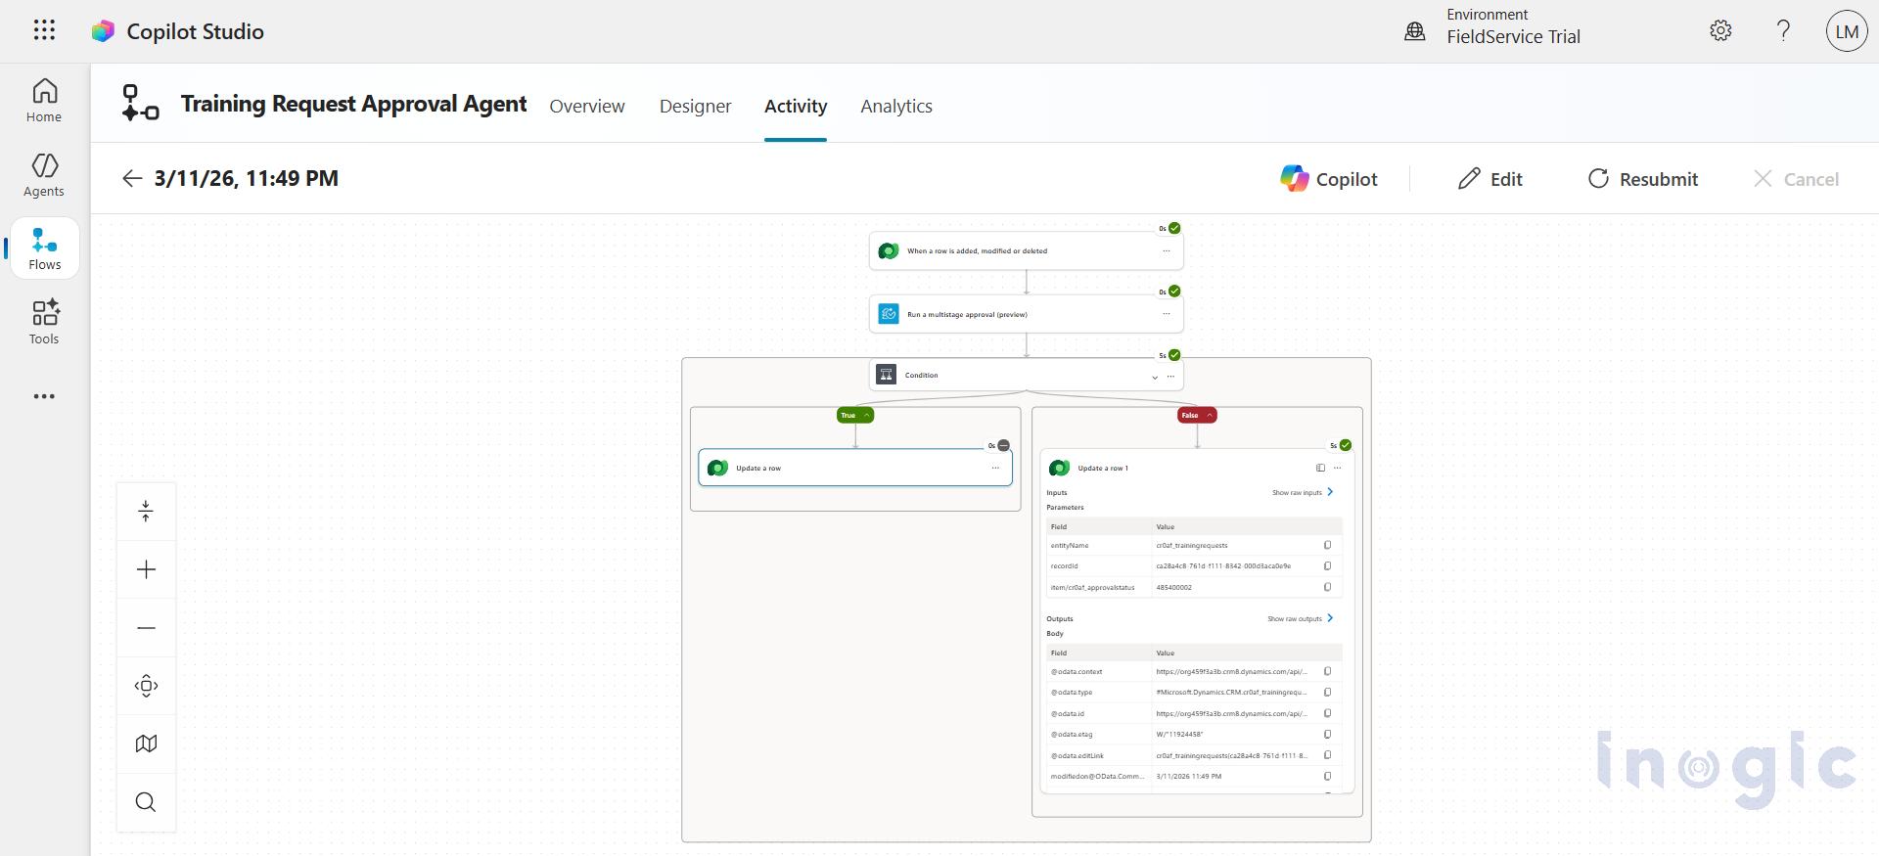Open Copilot assistant button
This screenshot has width=1879, height=856.
coord(1329,178)
